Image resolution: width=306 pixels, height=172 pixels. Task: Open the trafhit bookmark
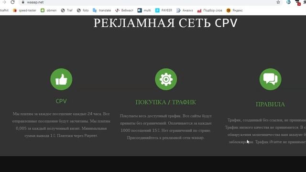coord(4,11)
